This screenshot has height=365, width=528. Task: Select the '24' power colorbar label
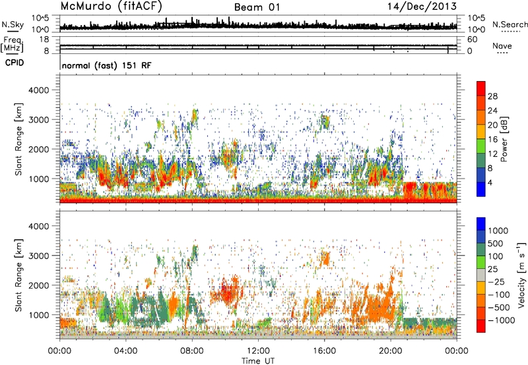point(492,111)
